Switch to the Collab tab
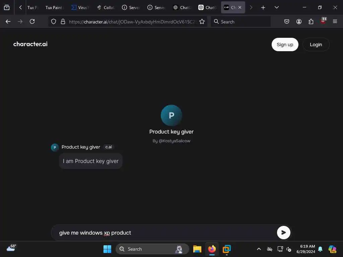The width and height of the screenshot is (343, 257). click(106, 8)
